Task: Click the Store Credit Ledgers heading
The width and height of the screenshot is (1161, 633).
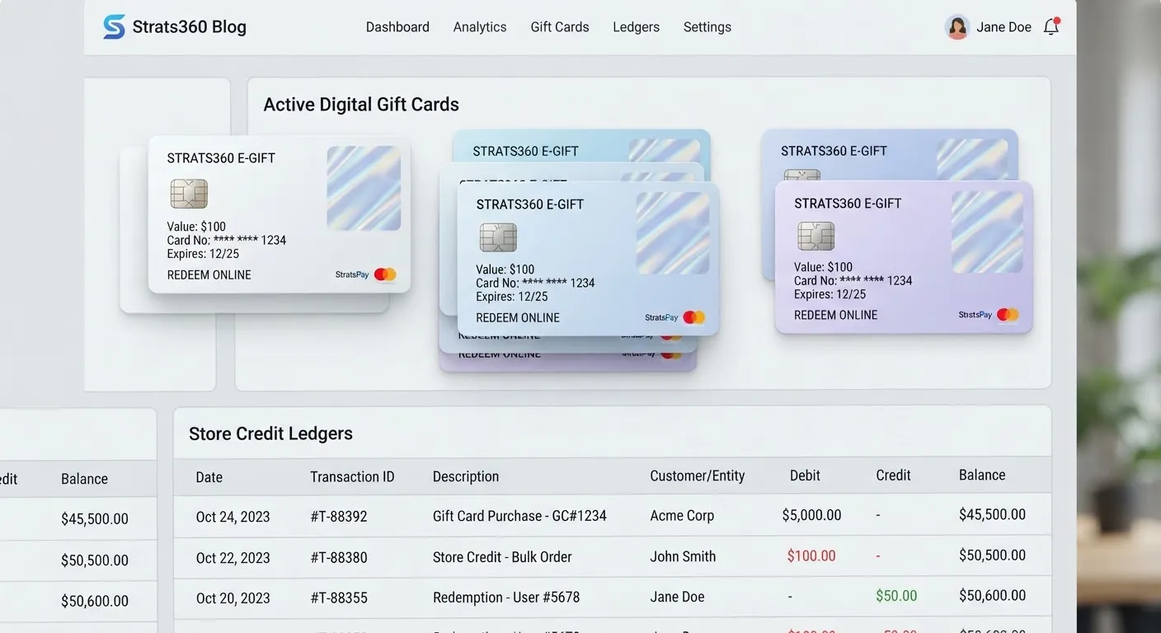Action: tap(270, 434)
